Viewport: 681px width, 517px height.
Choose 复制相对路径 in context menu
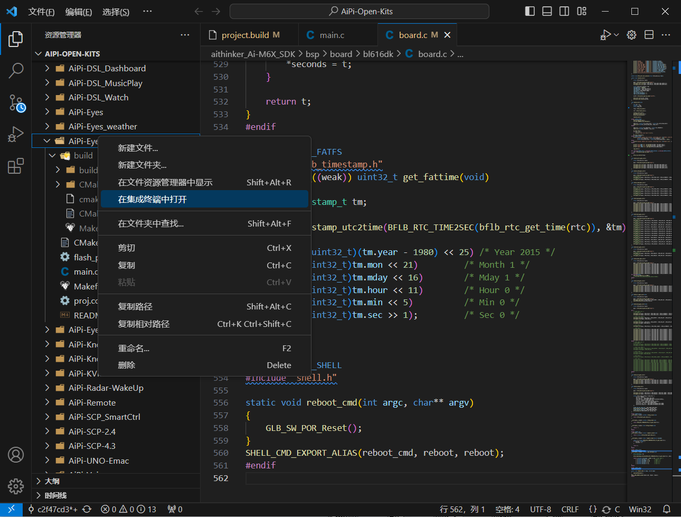point(204,324)
